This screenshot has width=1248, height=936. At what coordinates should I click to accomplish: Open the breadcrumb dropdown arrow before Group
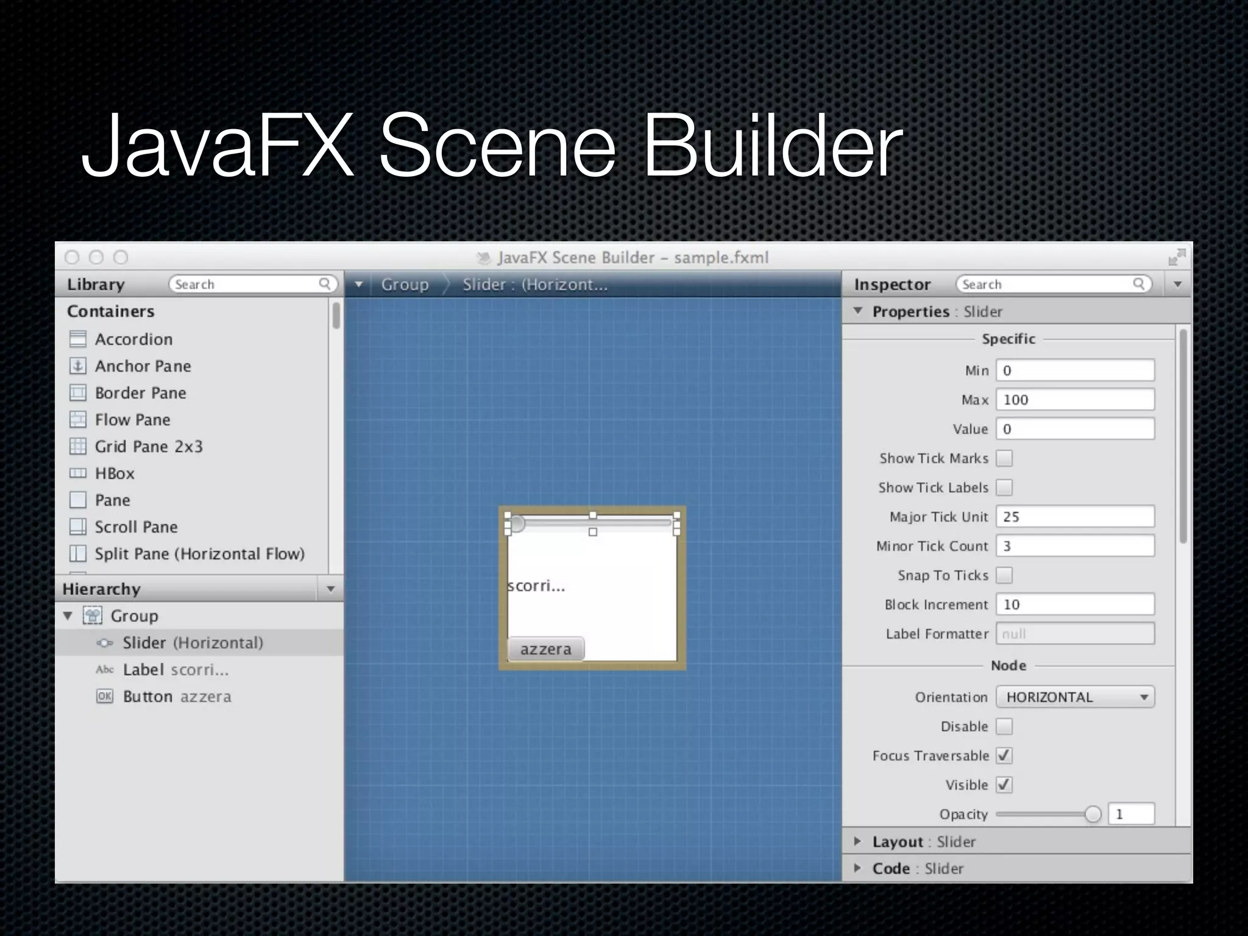(359, 284)
